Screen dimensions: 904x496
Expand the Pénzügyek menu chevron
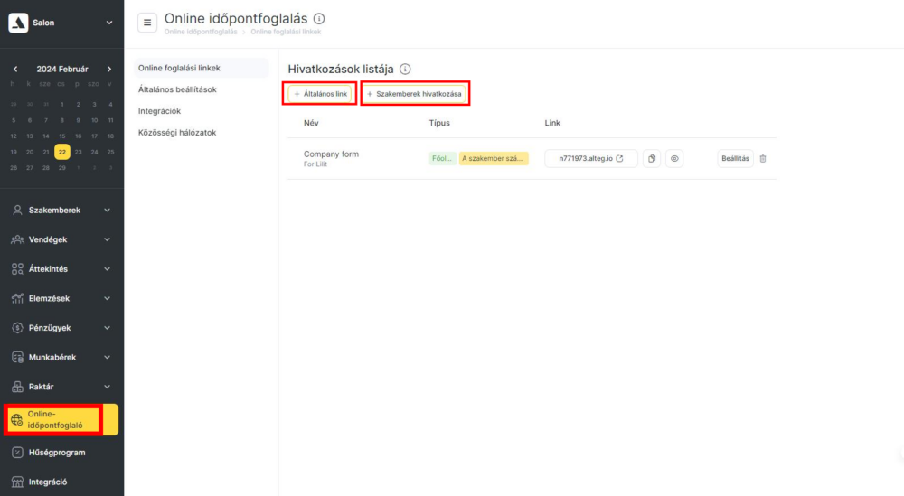tap(108, 328)
